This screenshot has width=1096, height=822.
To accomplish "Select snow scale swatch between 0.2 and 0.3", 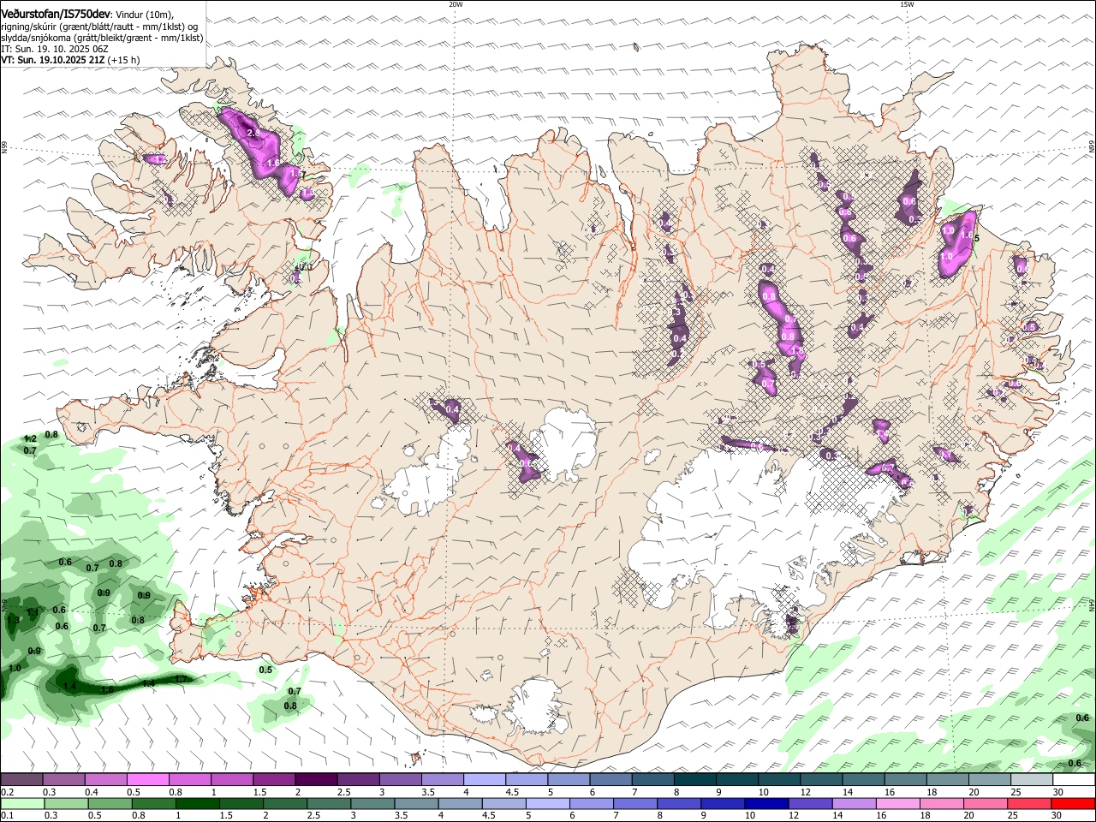I will (21, 779).
